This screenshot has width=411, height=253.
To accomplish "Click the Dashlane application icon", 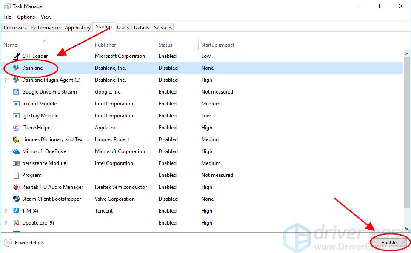I will point(16,68).
